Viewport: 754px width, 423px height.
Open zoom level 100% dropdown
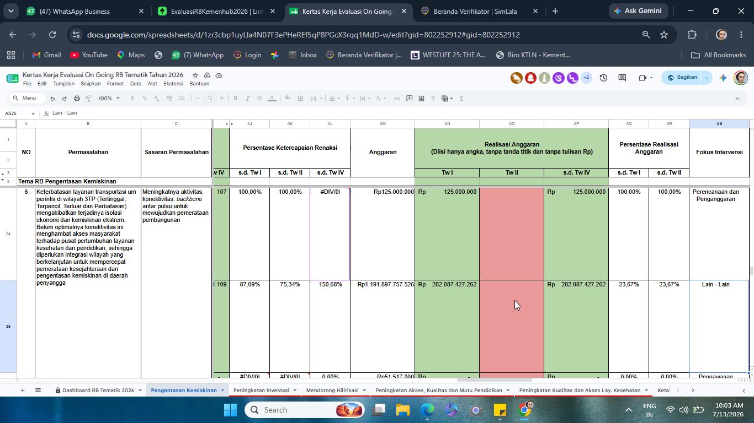(109, 98)
